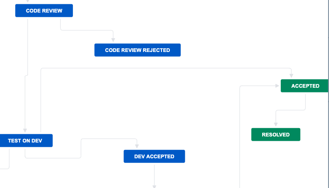329x188 pixels.
Task: Select transition line from TEST ON DEV to DEV ACCEPTED
Action: [81, 148]
